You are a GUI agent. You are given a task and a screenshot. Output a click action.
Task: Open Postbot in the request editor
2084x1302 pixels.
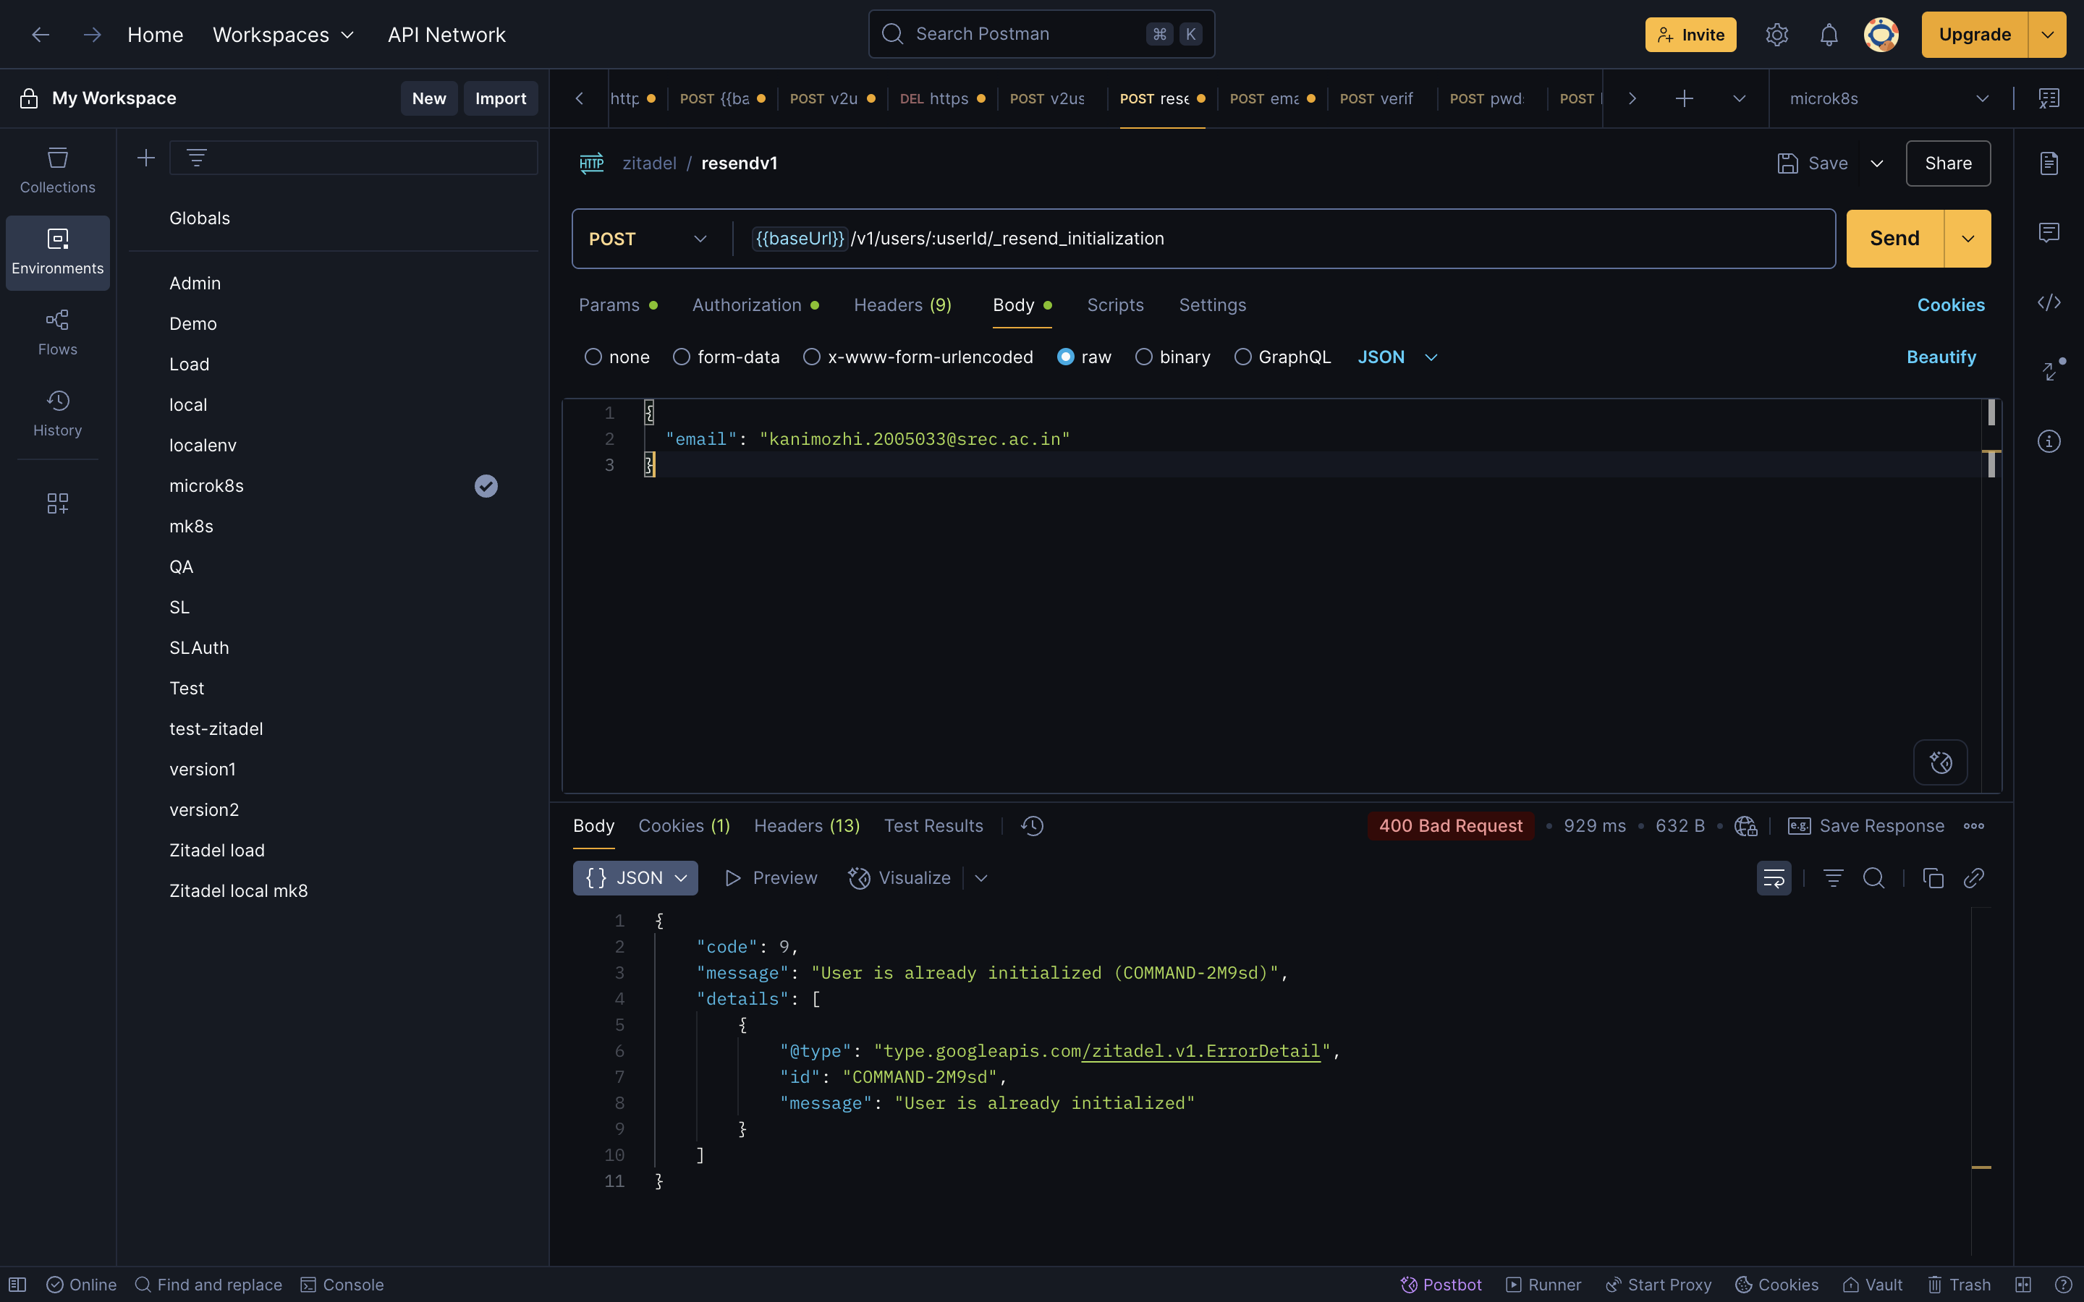click(x=1940, y=762)
